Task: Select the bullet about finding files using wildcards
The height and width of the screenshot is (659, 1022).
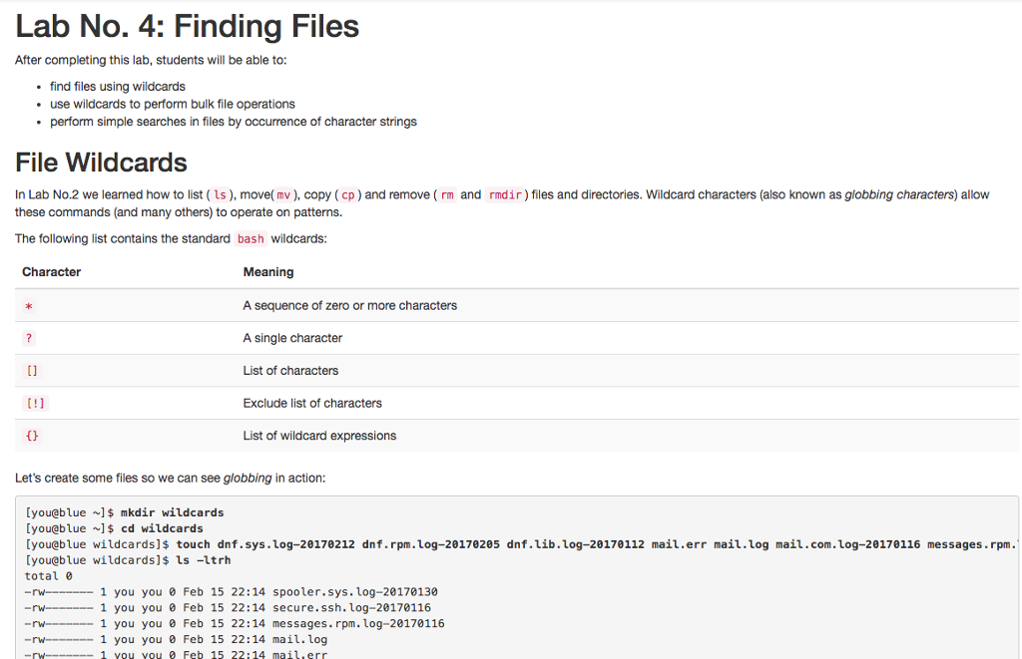Action: tap(117, 86)
